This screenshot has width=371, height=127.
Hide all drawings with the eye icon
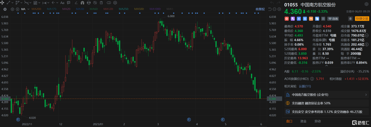[x=95, y=3]
